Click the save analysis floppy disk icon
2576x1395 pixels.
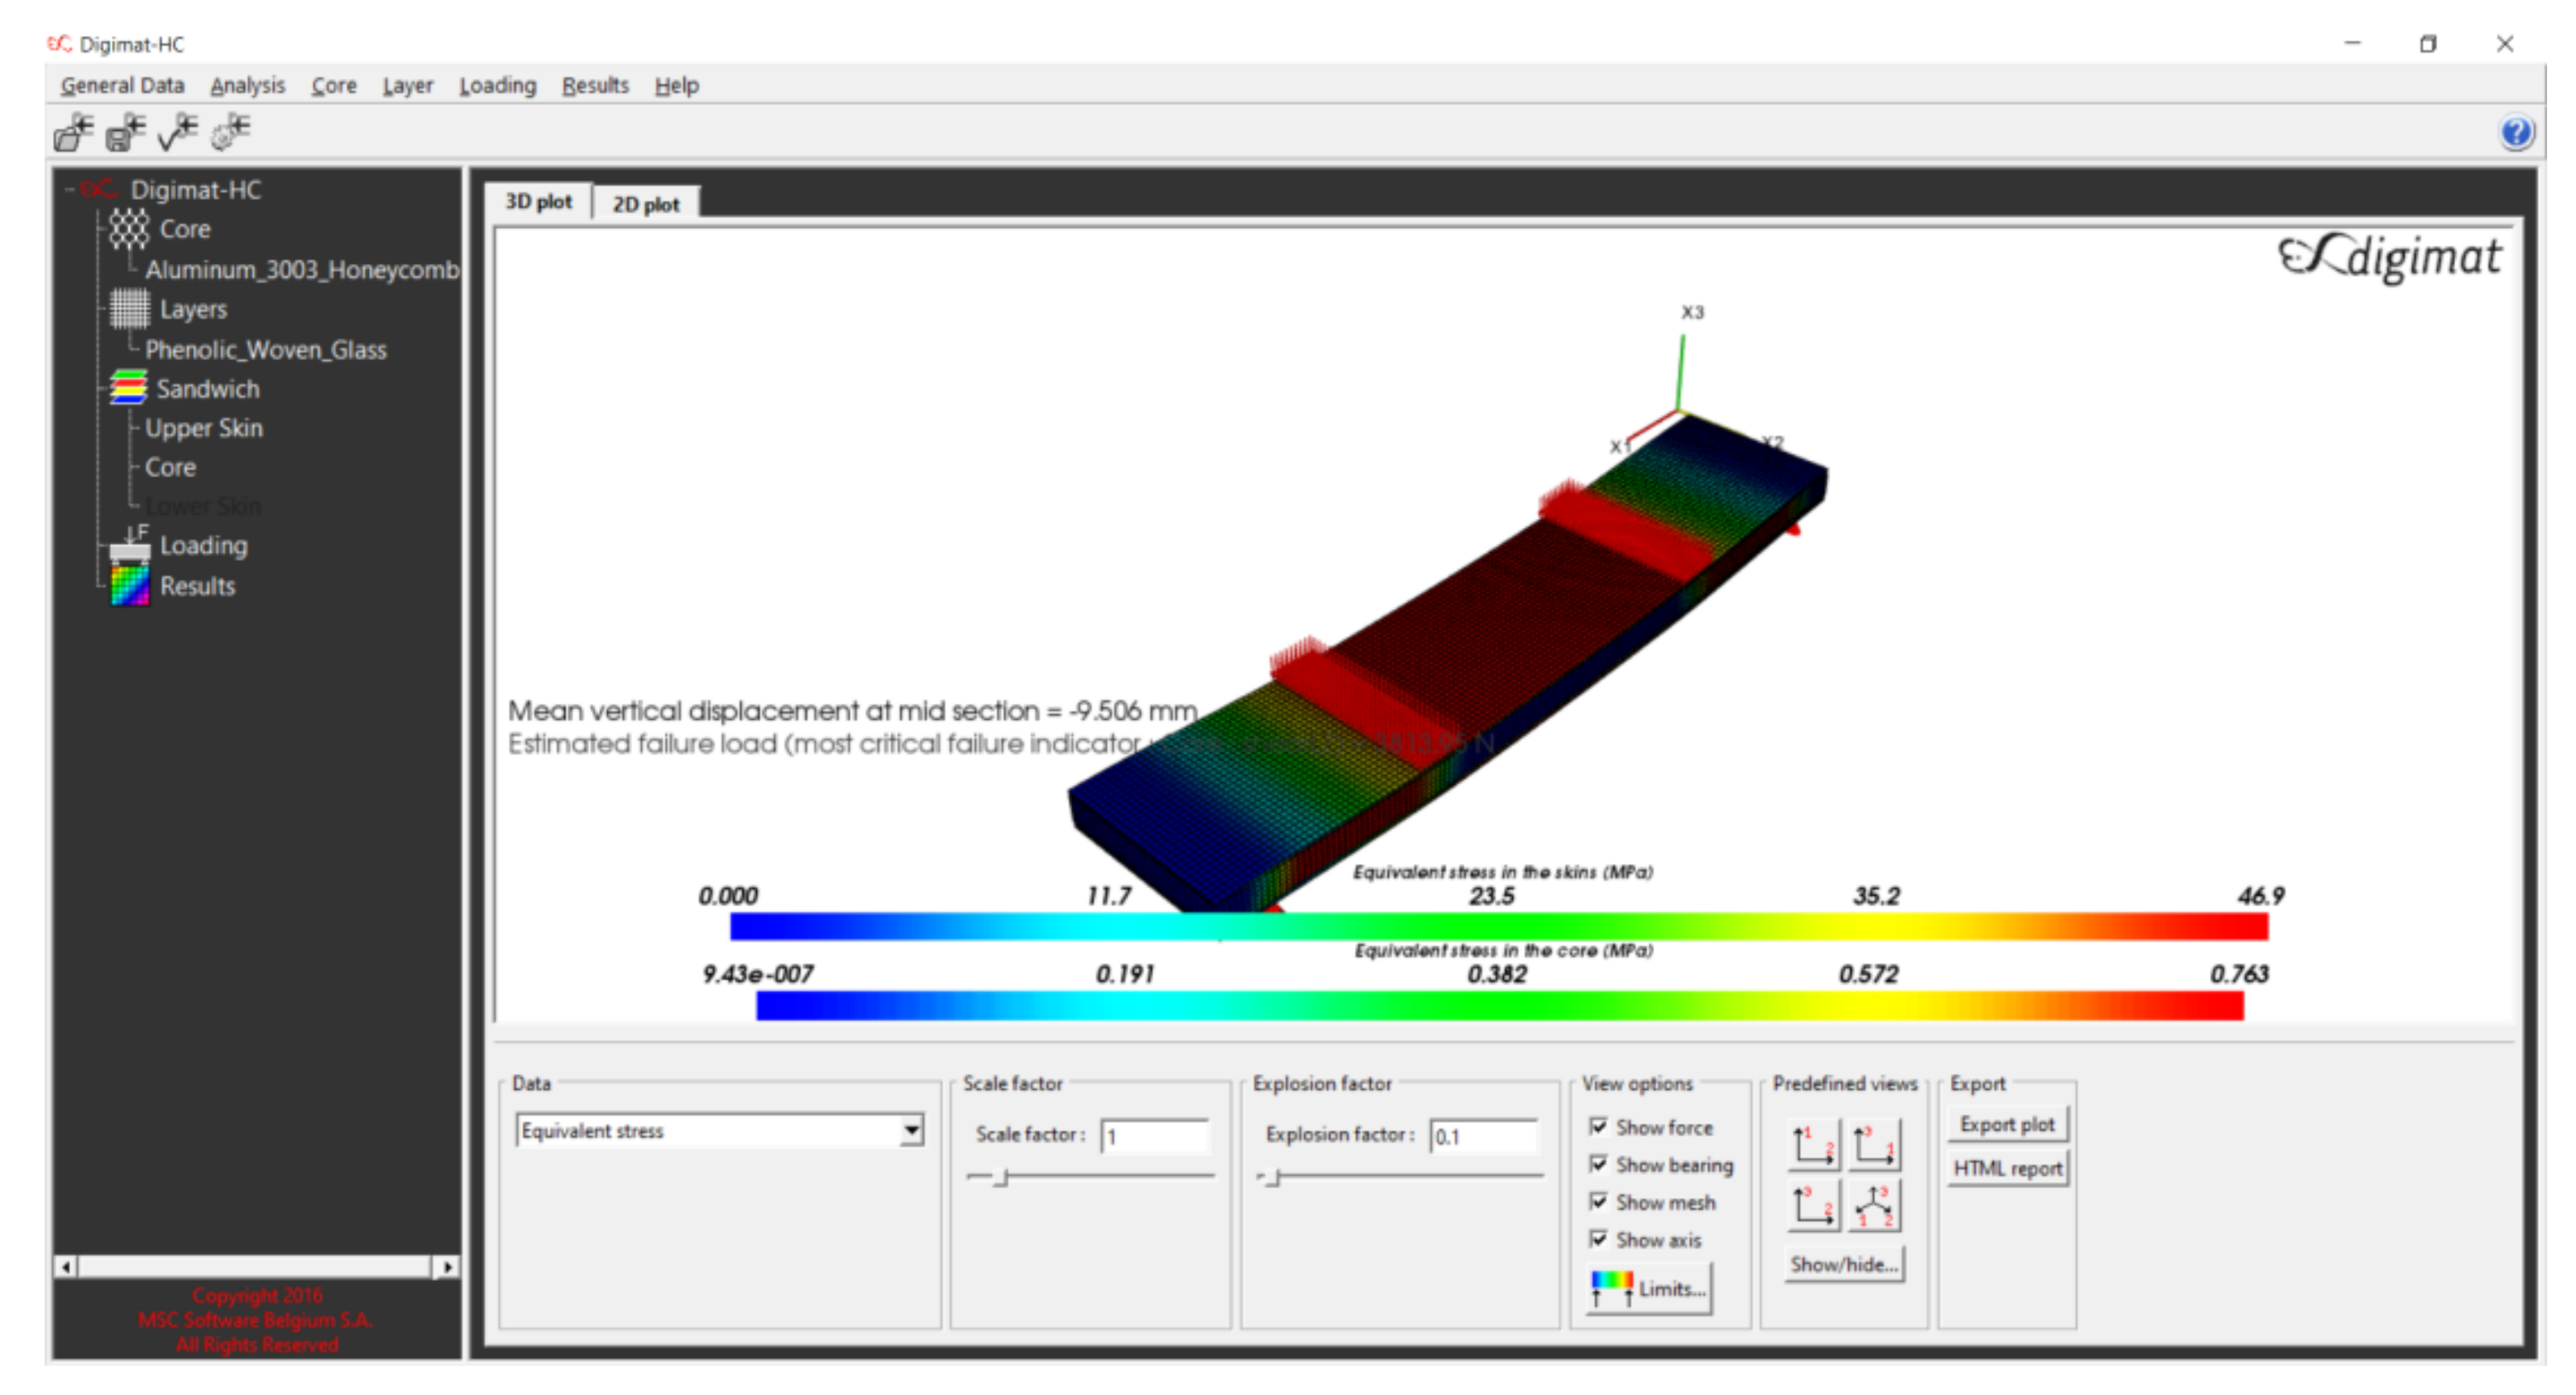(x=125, y=132)
